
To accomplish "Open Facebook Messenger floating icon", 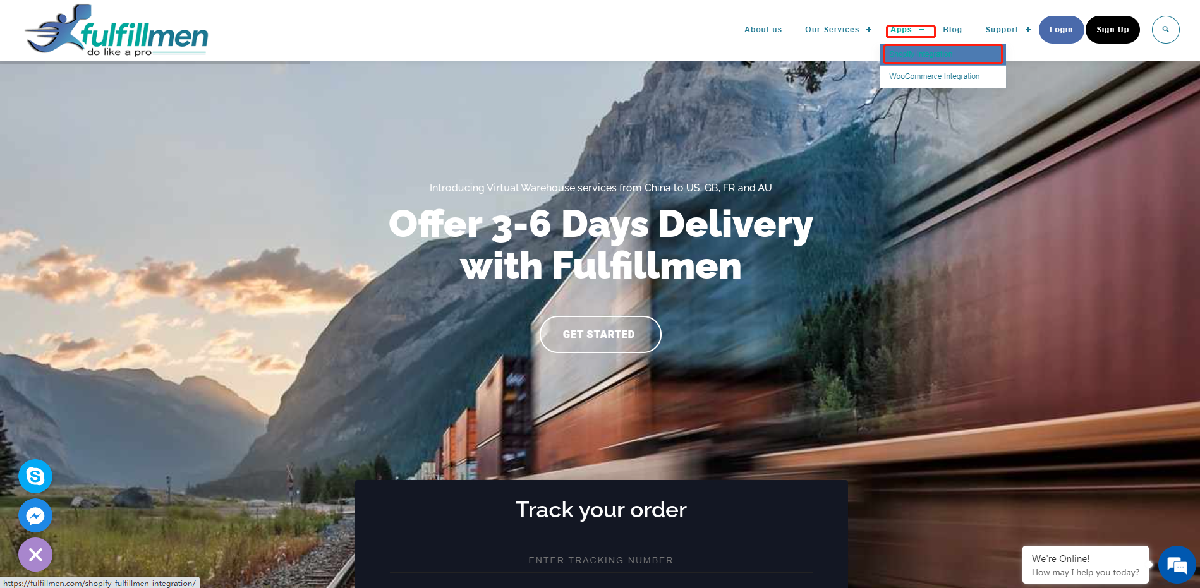I will click(x=35, y=515).
